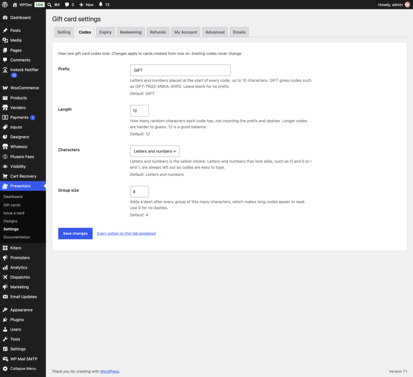Click the Live status badge
This screenshot has width=413, height=377.
tap(40, 4)
